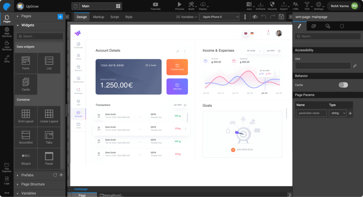363x197 pixels.
Task: Click the Preview cloud icon
Action: pos(179,6)
